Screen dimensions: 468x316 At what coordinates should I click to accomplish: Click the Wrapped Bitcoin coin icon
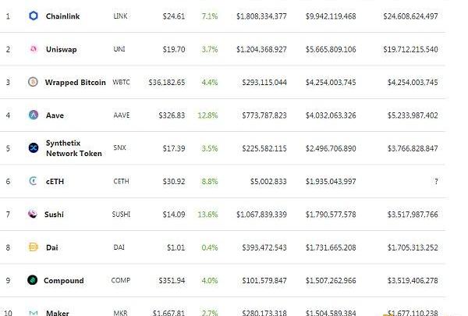34,82
